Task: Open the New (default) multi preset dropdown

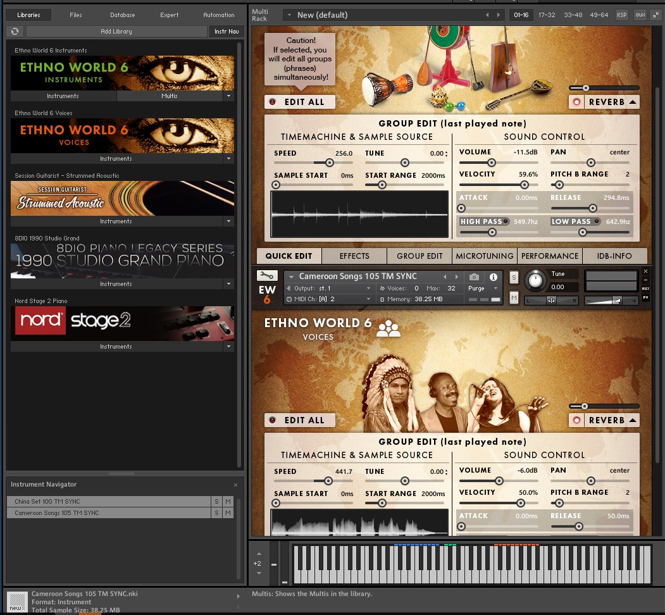Action: (x=290, y=15)
